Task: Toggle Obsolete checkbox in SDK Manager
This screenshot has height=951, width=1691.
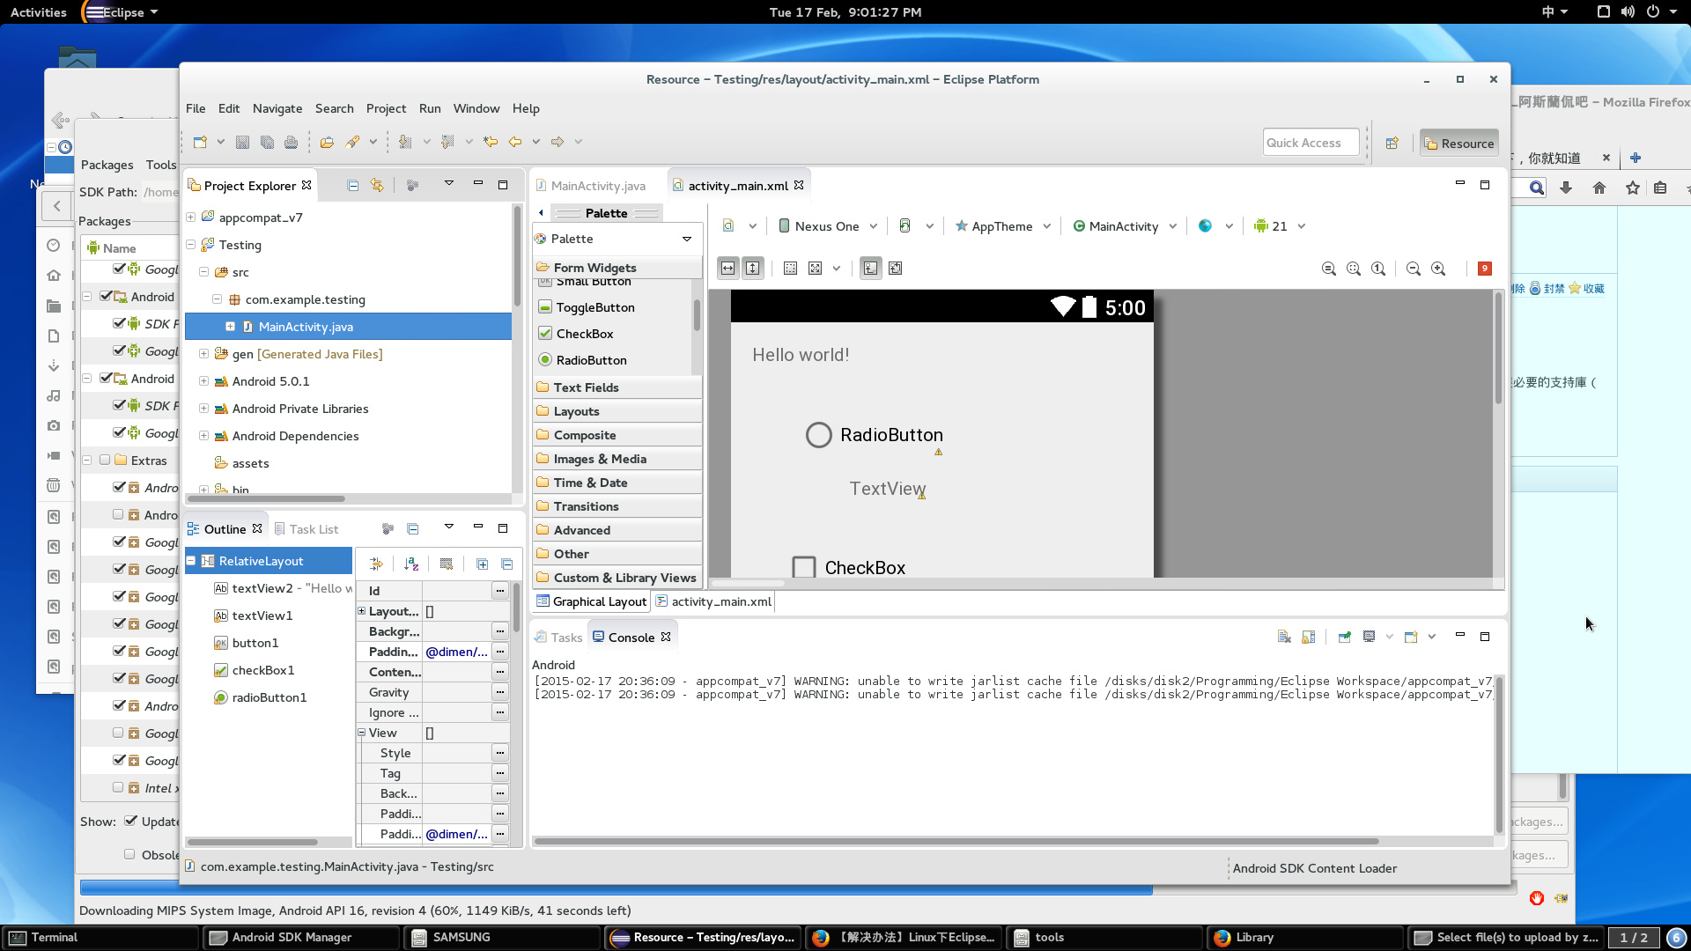Action: tap(129, 854)
